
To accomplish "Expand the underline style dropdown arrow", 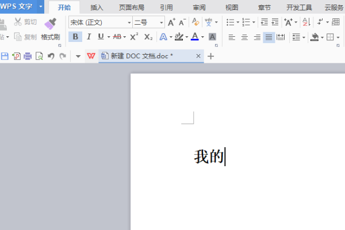I will point(109,37).
